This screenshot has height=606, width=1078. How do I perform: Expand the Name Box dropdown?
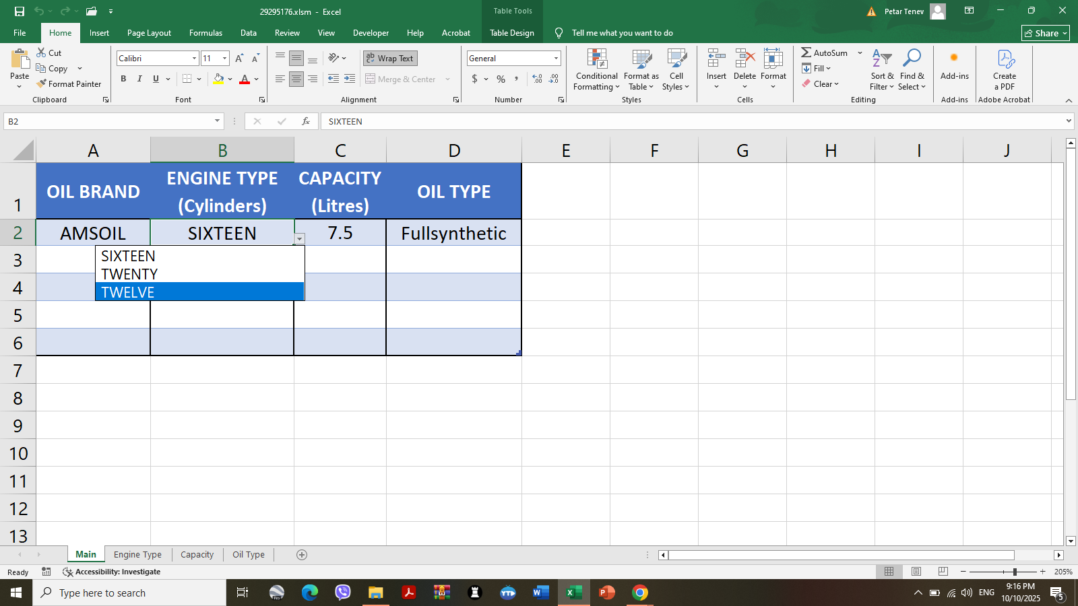pos(217,121)
